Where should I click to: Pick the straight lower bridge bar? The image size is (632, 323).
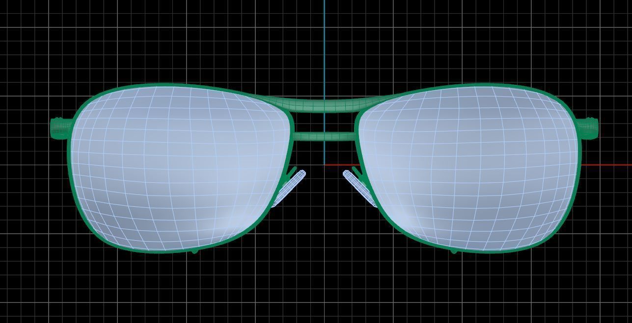[324, 137]
